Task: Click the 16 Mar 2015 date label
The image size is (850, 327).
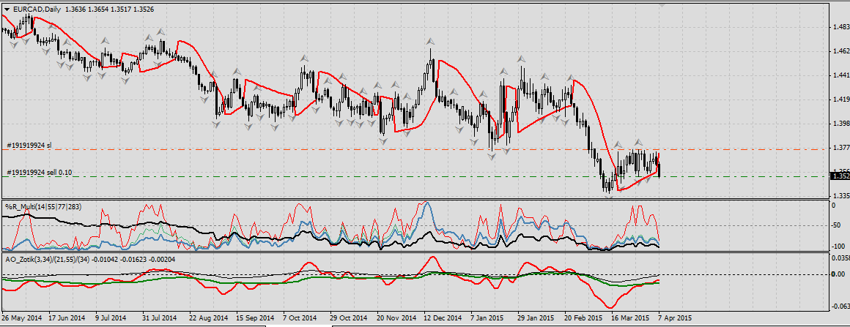Action: (x=630, y=317)
